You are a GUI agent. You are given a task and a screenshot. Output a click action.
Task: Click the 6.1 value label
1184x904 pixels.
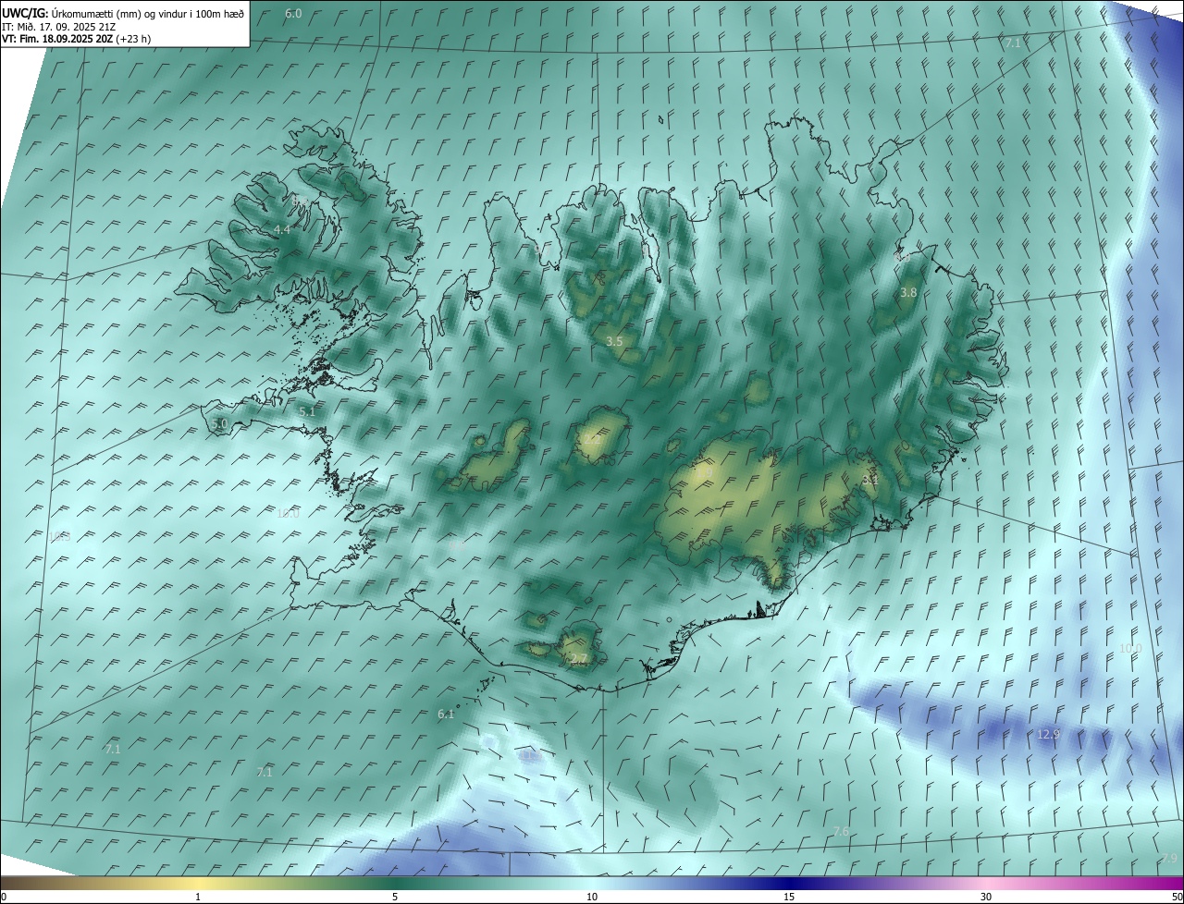[446, 715]
